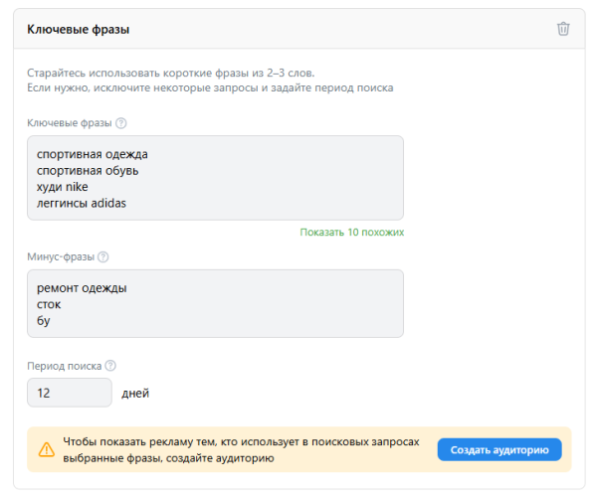Click the help icon next to Период поиска
The height and width of the screenshot is (496, 597).
pos(110,365)
